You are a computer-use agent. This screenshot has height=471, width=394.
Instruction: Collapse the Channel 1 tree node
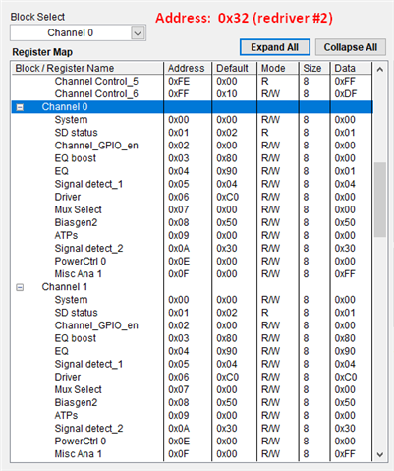20,287
